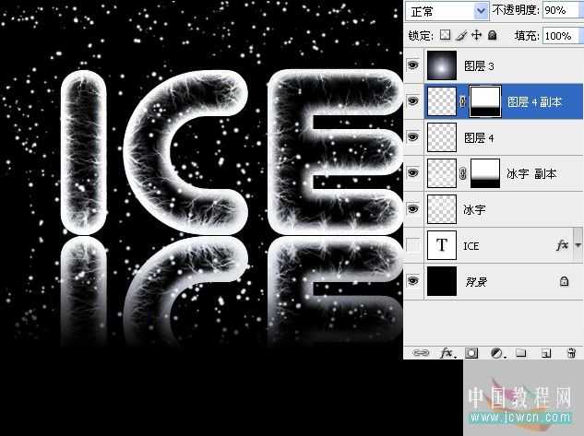Viewport: 584px width, 436px height.
Task: Add a layer mask button
Action: pos(471,353)
